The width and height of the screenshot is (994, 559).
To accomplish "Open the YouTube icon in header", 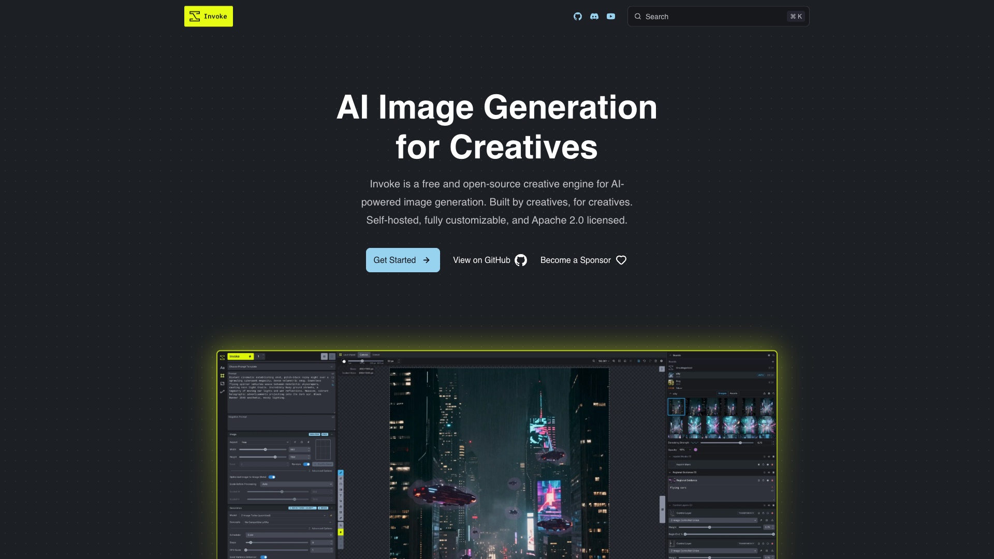I will pos(611,17).
